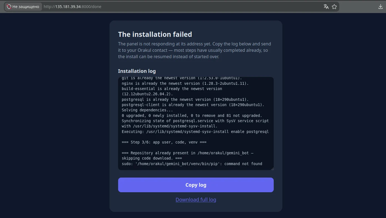Viewport: 386px width, 218px height.
Task: Click the 'Repository already present' log line
Action: tap(188, 156)
